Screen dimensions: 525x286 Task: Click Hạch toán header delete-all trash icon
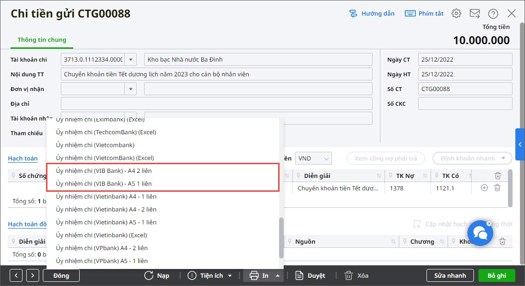point(497,176)
